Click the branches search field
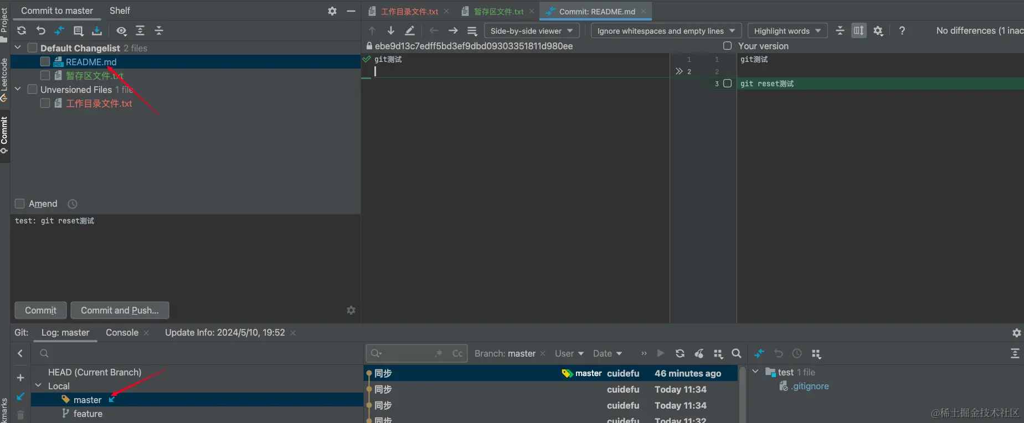 (x=197, y=354)
